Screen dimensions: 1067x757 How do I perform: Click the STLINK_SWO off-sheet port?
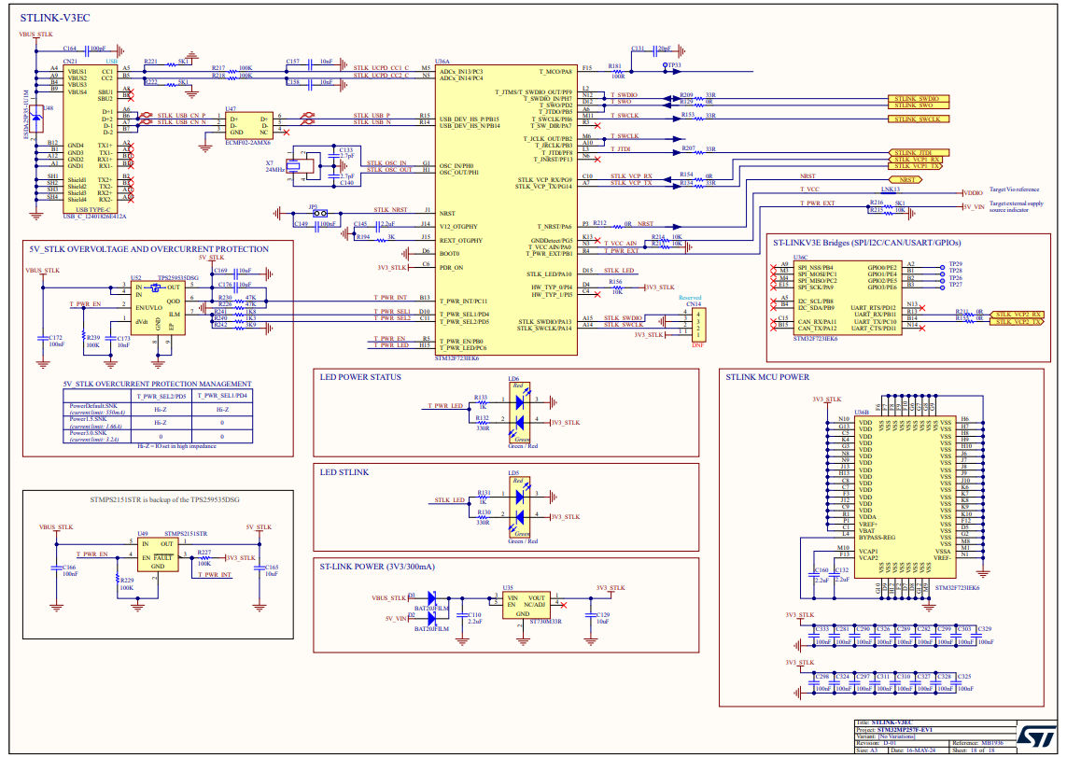click(x=919, y=105)
